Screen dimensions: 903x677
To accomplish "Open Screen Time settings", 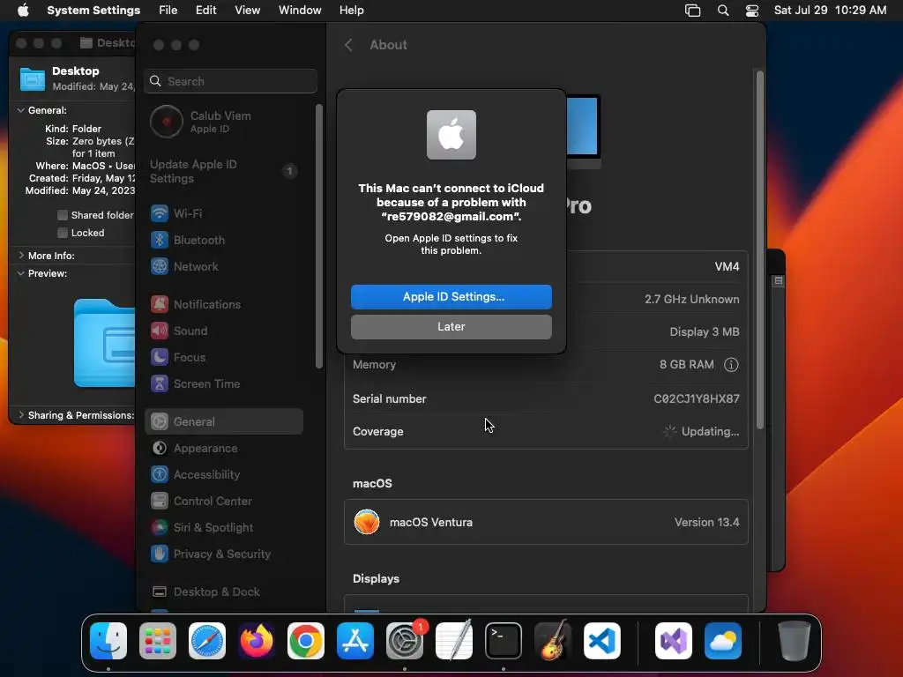I will point(224,384).
